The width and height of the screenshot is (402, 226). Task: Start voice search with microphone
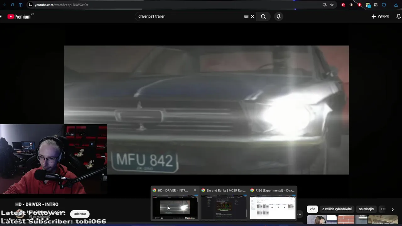tap(279, 16)
